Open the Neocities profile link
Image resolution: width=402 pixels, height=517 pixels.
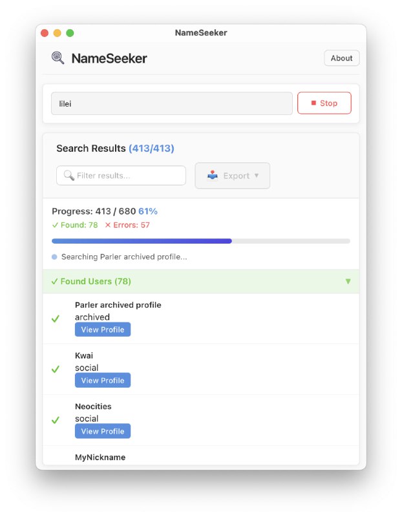(103, 431)
